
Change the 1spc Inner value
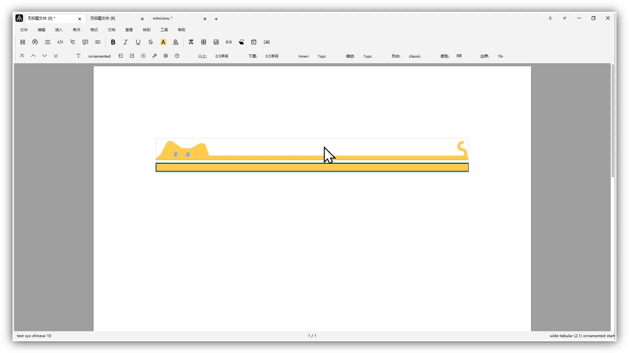pyautogui.click(x=322, y=56)
